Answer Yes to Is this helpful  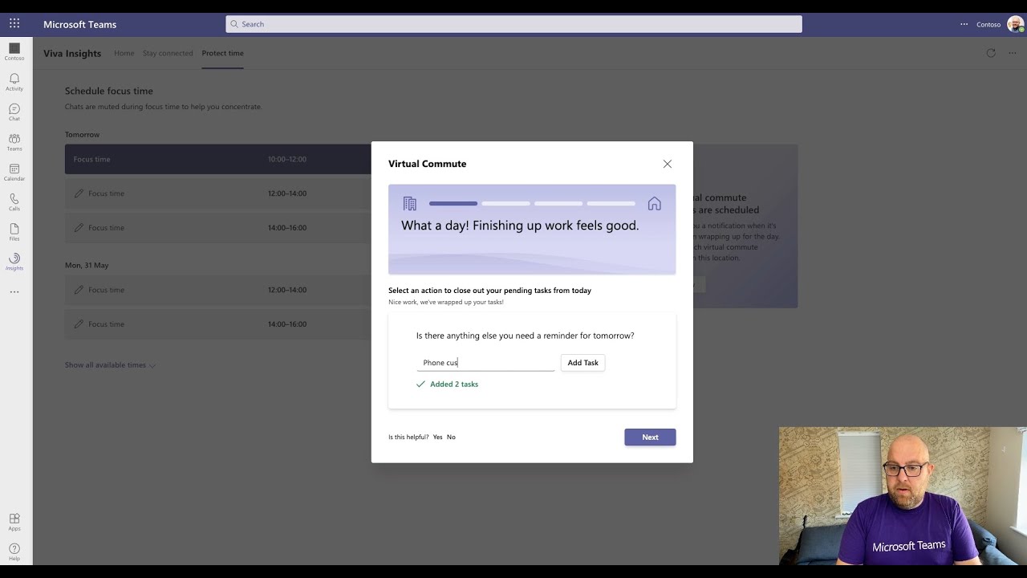[437, 438]
